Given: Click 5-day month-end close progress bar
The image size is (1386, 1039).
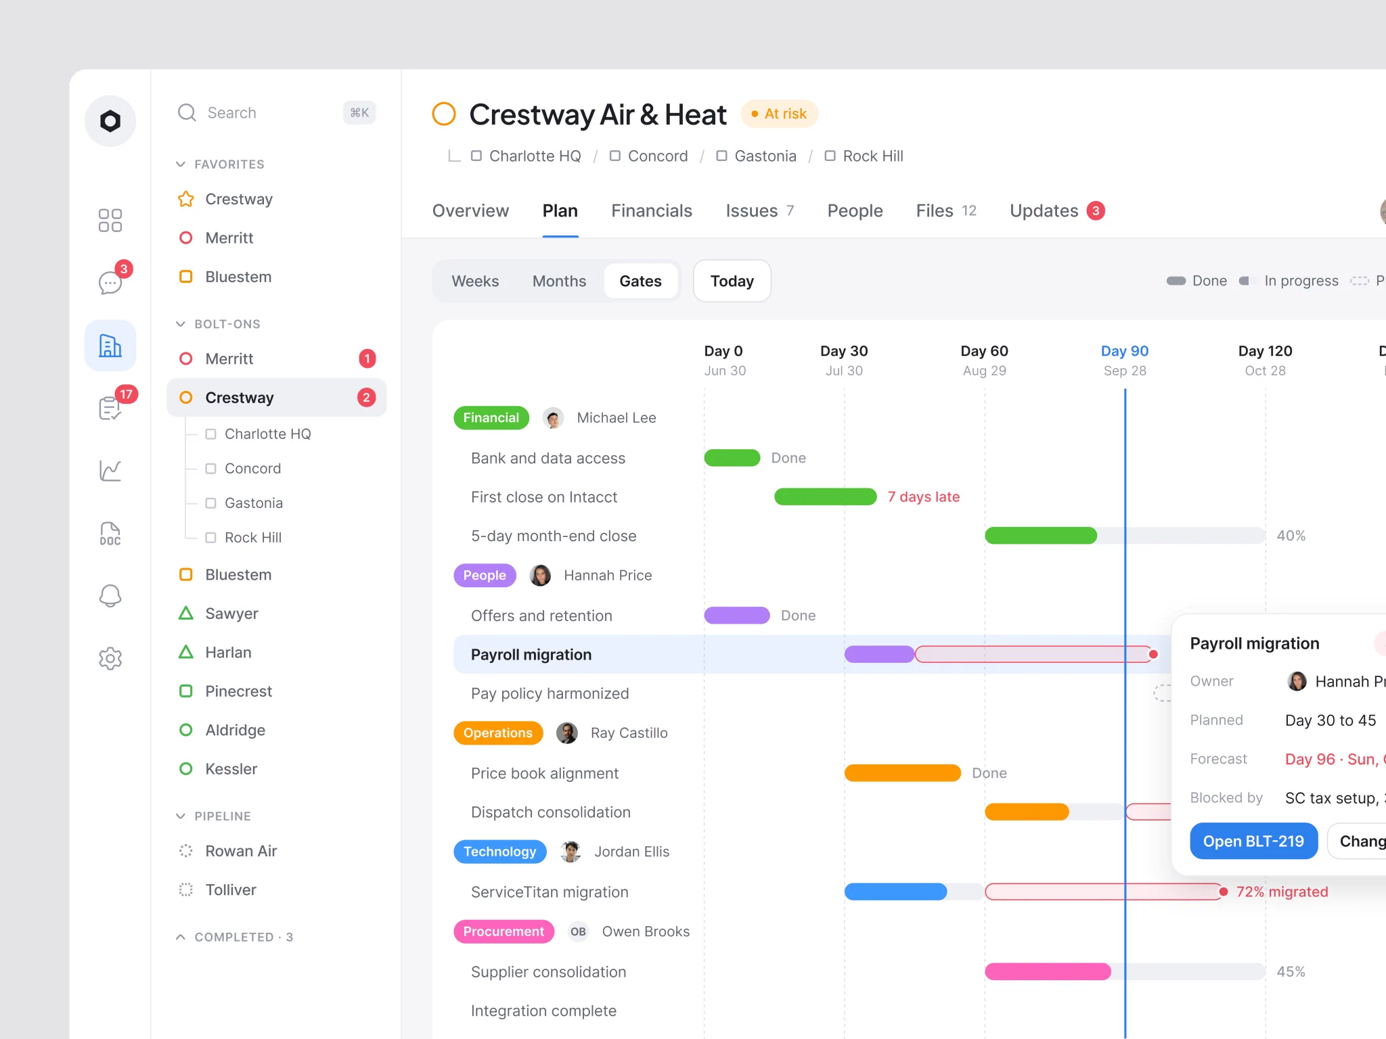Looking at the screenshot, I should click(1125, 536).
